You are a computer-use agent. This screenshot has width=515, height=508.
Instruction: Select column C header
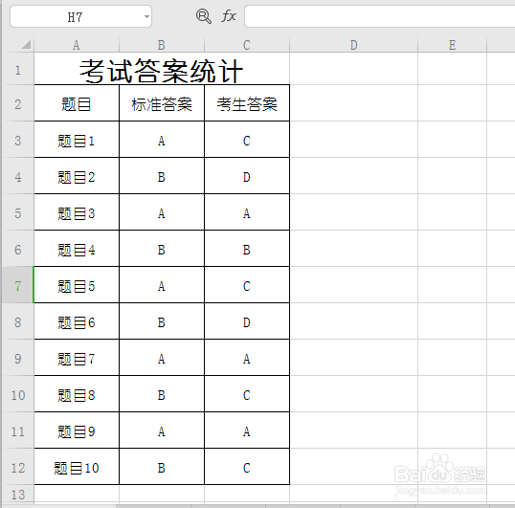tap(247, 45)
